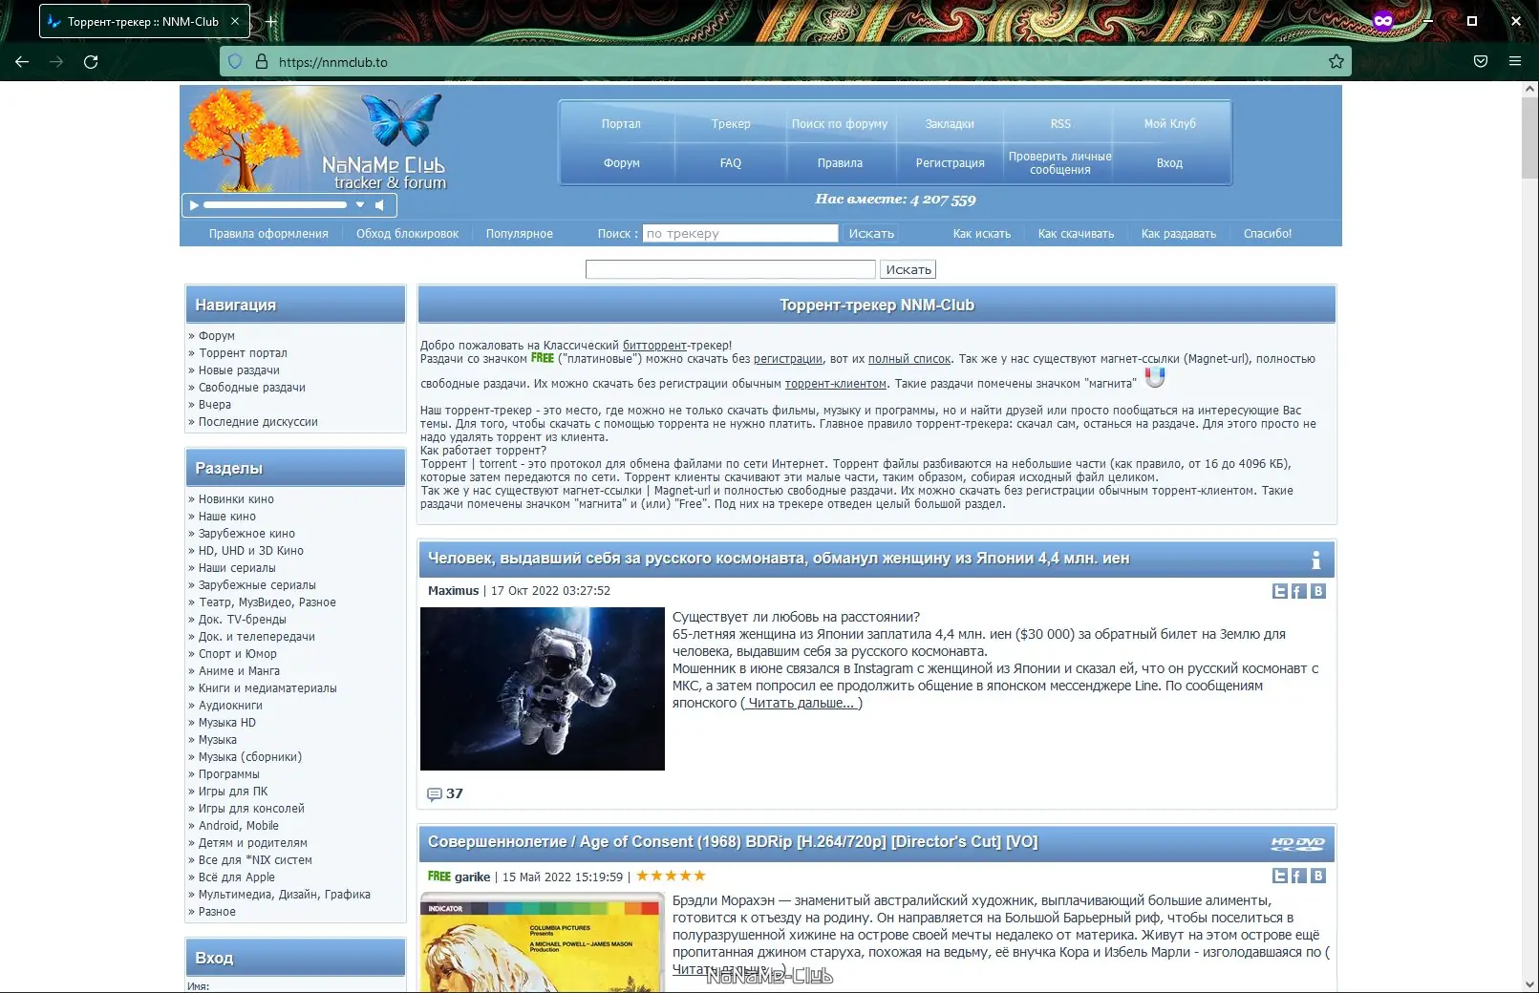The width and height of the screenshot is (1539, 993).
Task: Click the info icon on cosmonaut article header
Action: (1315, 560)
